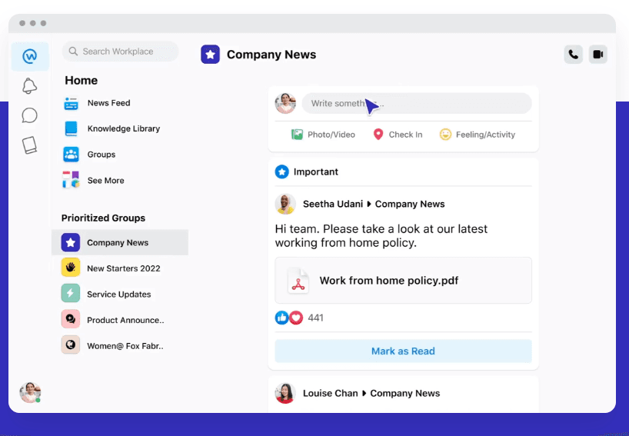Viewport: 629px width, 436px height.
Task: Open Company News link in Seetha's post
Action: point(410,204)
